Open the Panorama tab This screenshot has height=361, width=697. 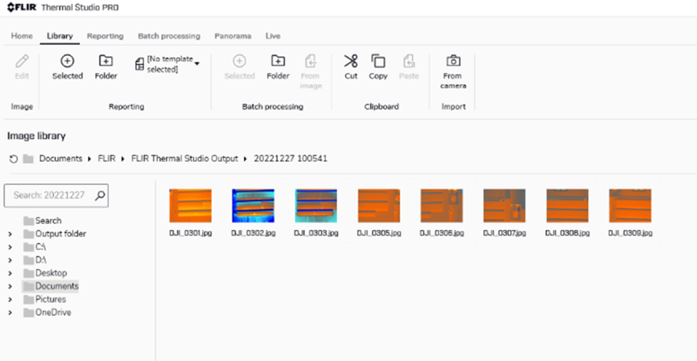[x=232, y=36]
